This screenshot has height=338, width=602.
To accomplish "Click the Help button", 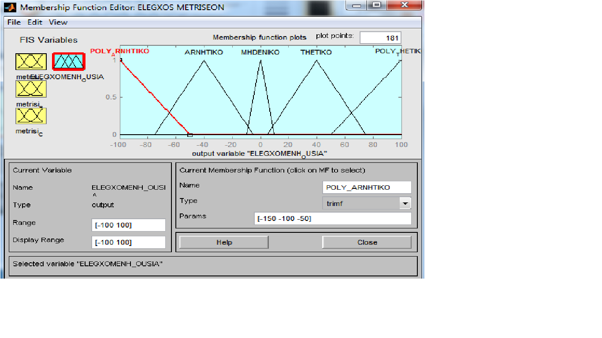I will [224, 242].
